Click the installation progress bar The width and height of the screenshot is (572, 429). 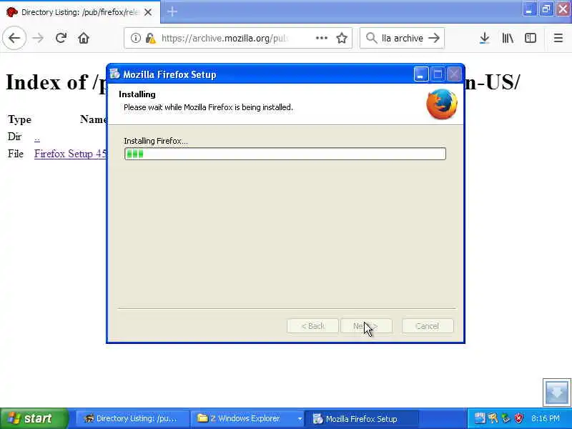[x=285, y=154]
